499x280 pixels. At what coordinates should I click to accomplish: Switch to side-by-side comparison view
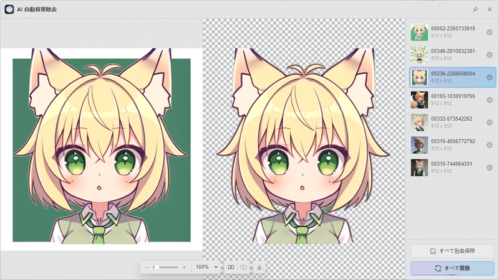(231, 267)
